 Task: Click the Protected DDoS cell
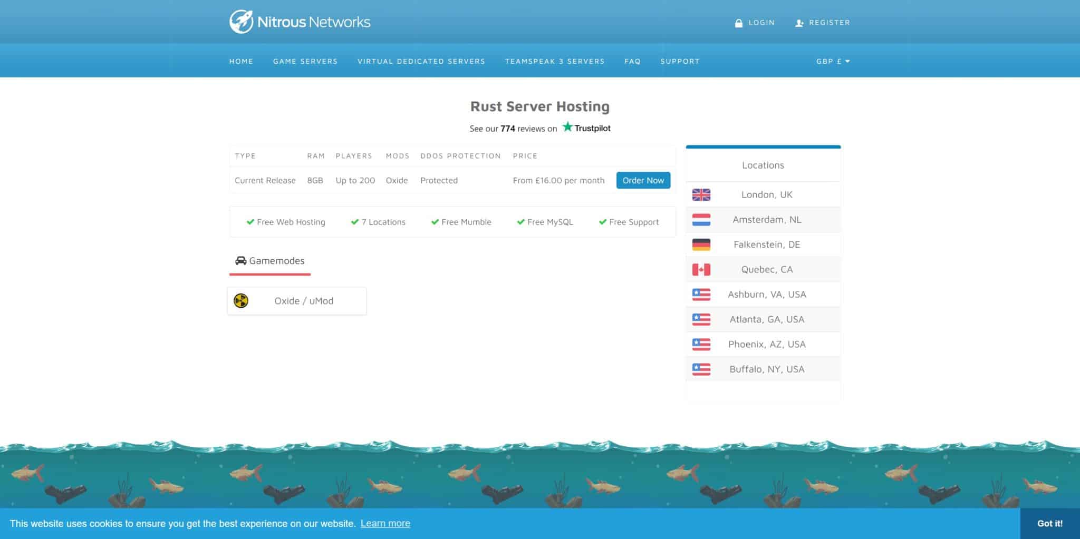tap(439, 180)
